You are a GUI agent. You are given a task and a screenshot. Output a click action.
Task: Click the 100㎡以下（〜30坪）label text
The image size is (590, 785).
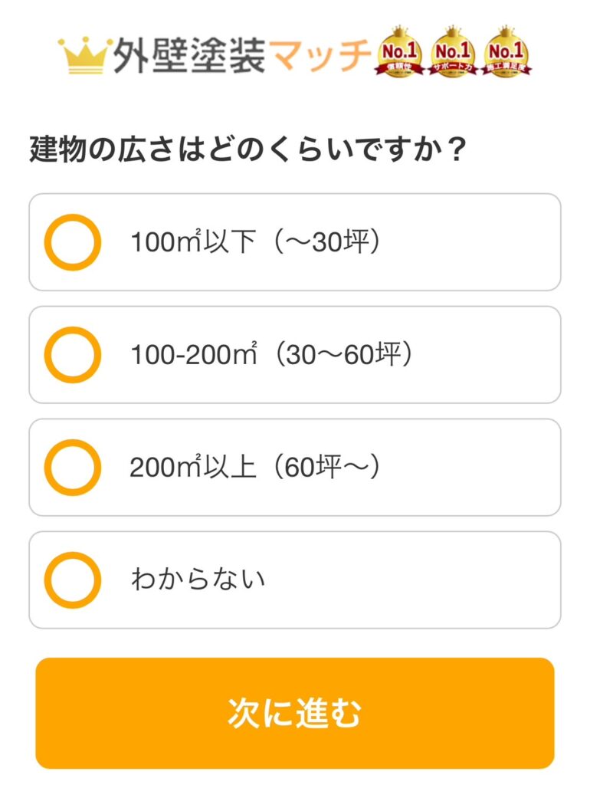(x=256, y=242)
